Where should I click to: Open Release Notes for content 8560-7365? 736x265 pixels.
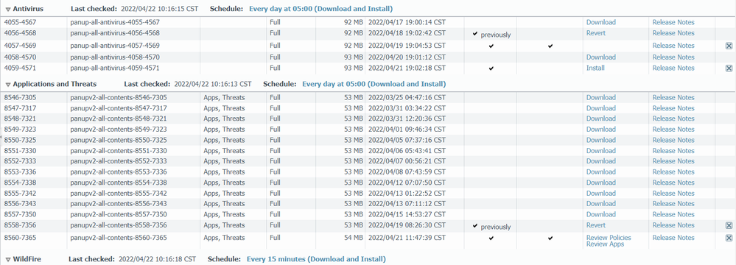pyautogui.click(x=673, y=238)
